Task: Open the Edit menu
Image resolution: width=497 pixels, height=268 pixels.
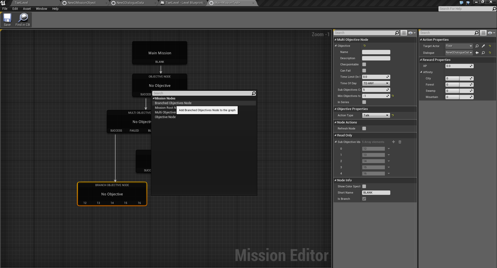Action: click(x=15, y=9)
